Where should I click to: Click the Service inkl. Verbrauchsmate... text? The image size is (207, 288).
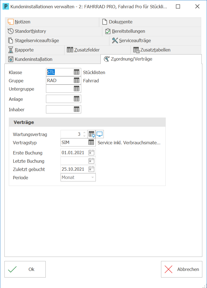pyautogui.click(x=129, y=143)
